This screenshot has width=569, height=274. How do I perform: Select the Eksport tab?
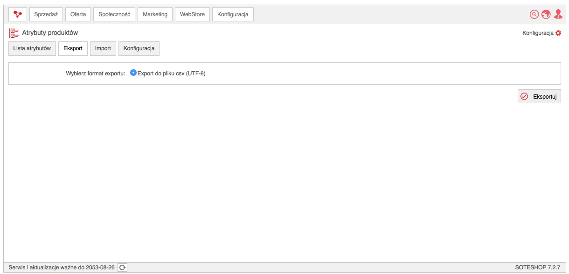(73, 48)
